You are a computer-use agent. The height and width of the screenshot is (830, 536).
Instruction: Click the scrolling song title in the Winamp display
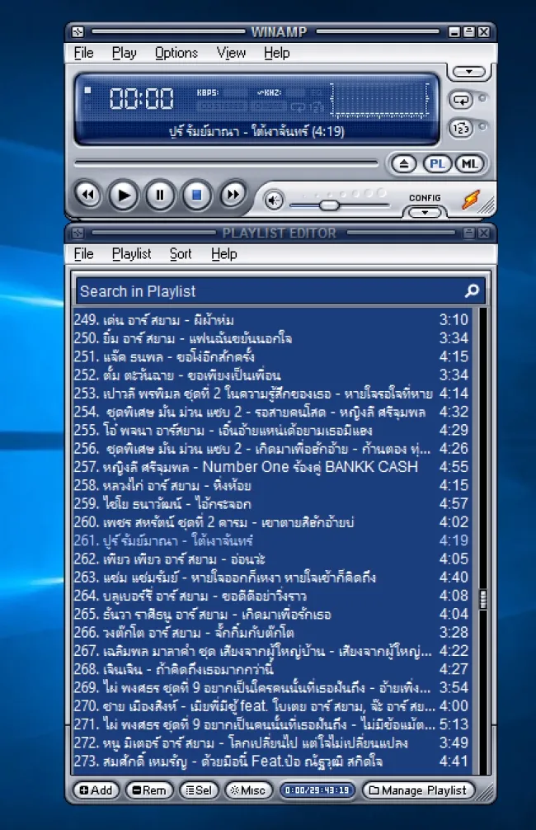[257, 131]
